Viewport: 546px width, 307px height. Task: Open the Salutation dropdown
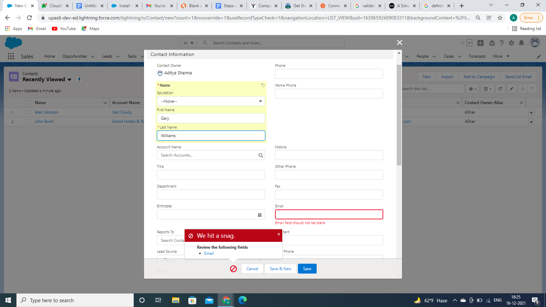[x=211, y=101]
